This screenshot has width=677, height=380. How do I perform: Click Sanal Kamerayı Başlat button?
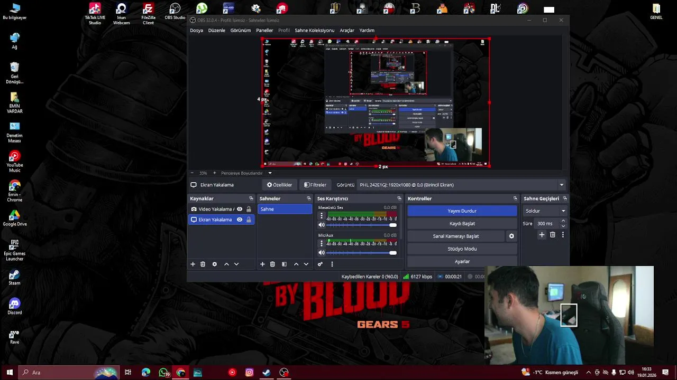(456, 236)
